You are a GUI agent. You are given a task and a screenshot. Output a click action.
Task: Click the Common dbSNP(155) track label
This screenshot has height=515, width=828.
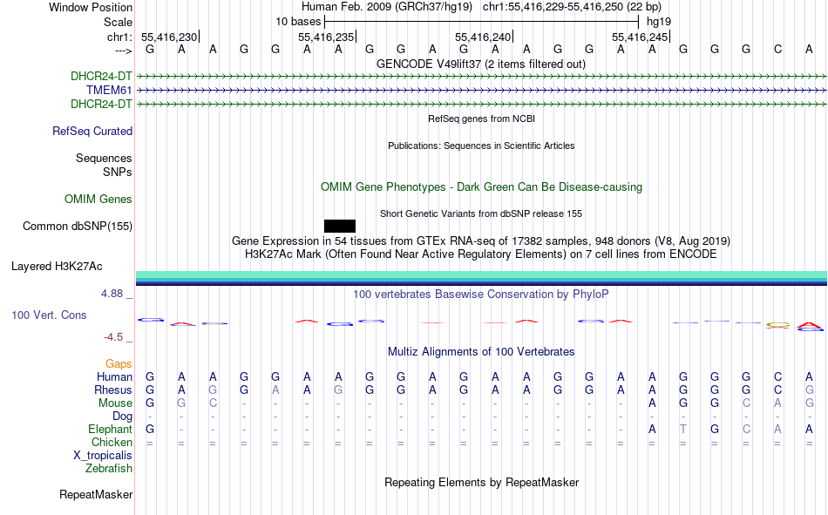pos(78,226)
